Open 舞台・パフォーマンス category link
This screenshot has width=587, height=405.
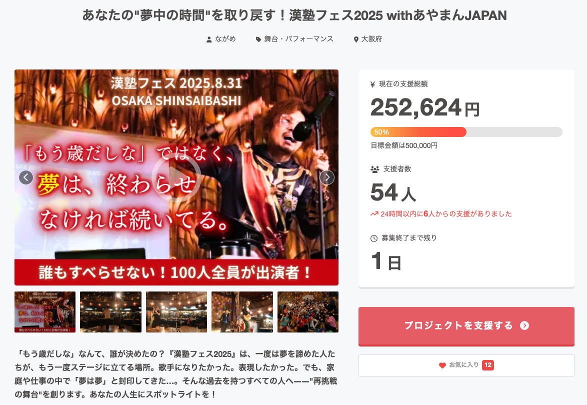point(298,39)
